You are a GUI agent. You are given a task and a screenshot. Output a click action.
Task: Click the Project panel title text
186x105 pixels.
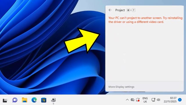point(120,10)
